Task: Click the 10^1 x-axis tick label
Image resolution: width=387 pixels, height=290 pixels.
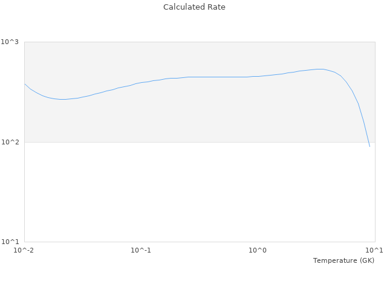Action: [x=374, y=250]
